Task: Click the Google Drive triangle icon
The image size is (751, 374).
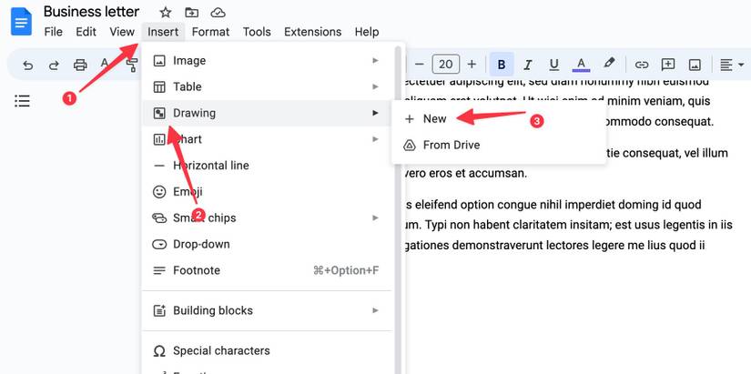Action: pos(409,145)
